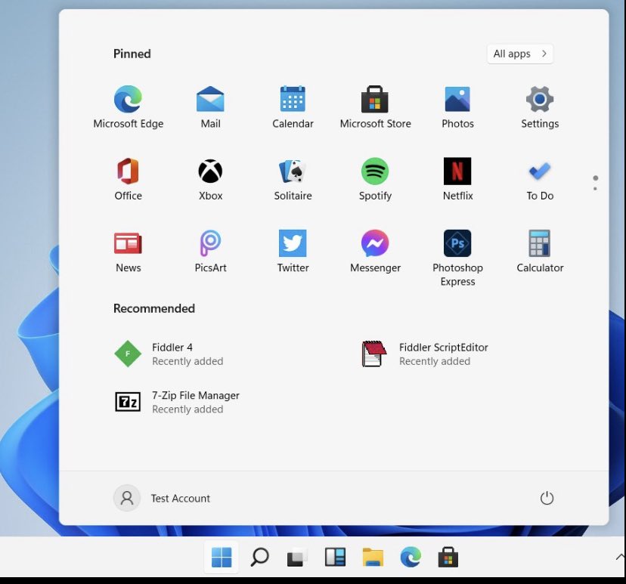Image resolution: width=626 pixels, height=584 pixels.
Task: Click the Start button on taskbar
Action: point(222,557)
